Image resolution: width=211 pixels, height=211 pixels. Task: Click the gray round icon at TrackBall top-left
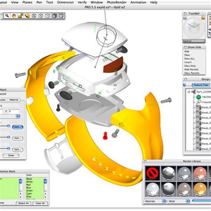(x=185, y=18)
